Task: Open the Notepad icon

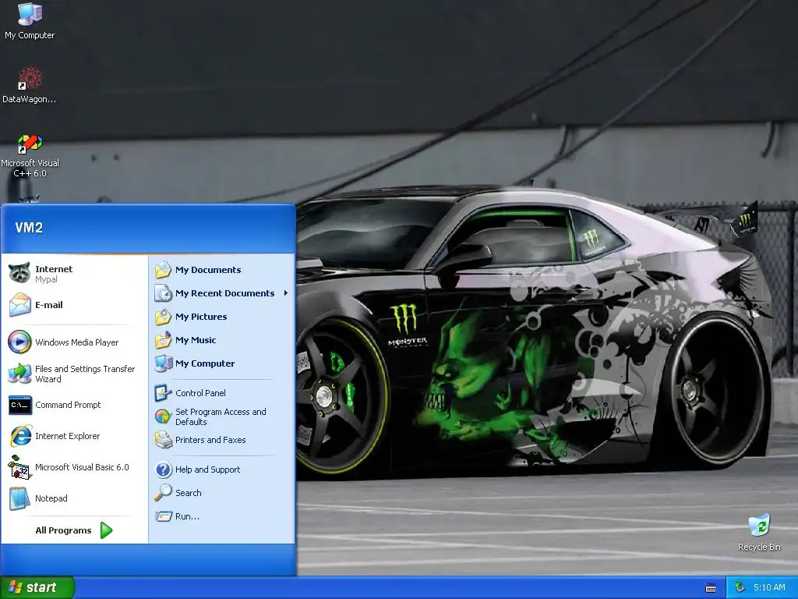Action: pos(19,498)
